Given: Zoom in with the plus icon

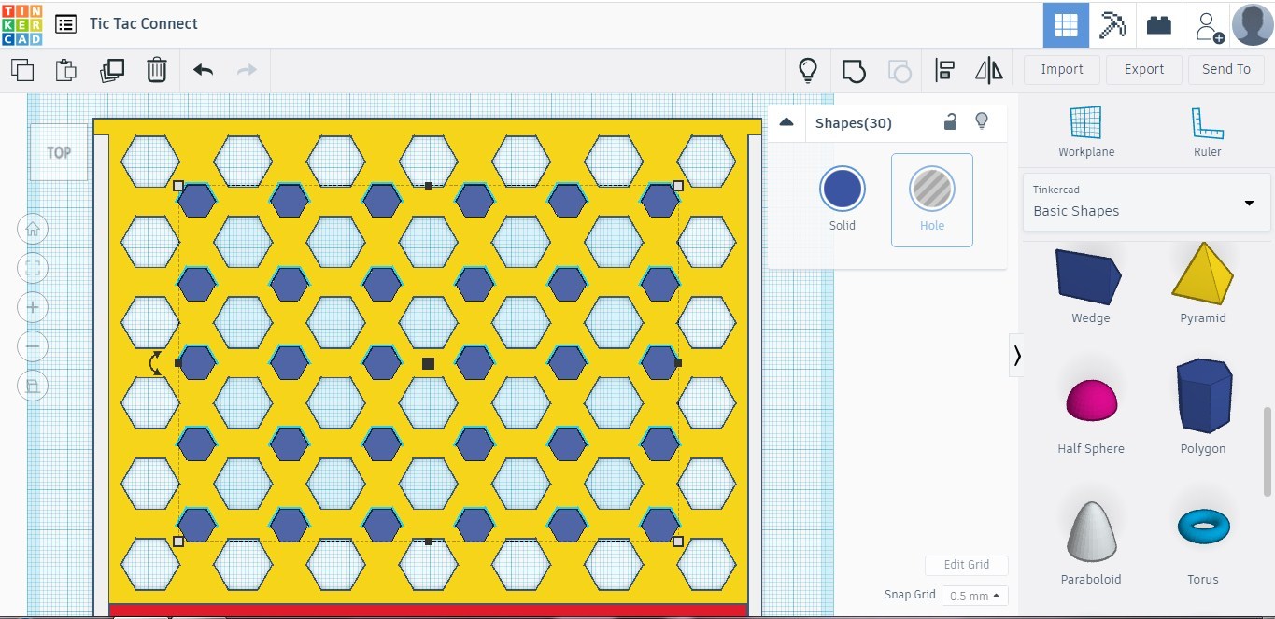Looking at the screenshot, I should click(33, 307).
